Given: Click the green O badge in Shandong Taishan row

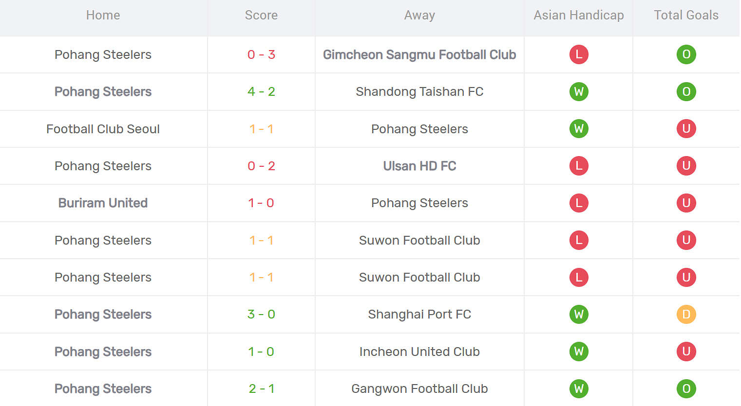Looking at the screenshot, I should 686,91.
